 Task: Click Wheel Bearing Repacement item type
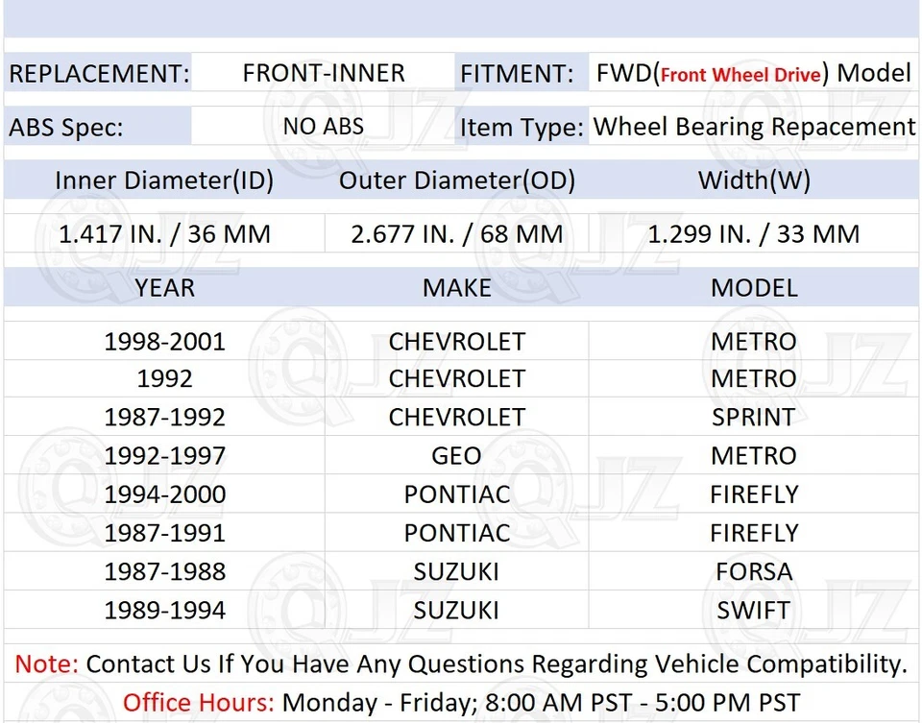[754, 126]
